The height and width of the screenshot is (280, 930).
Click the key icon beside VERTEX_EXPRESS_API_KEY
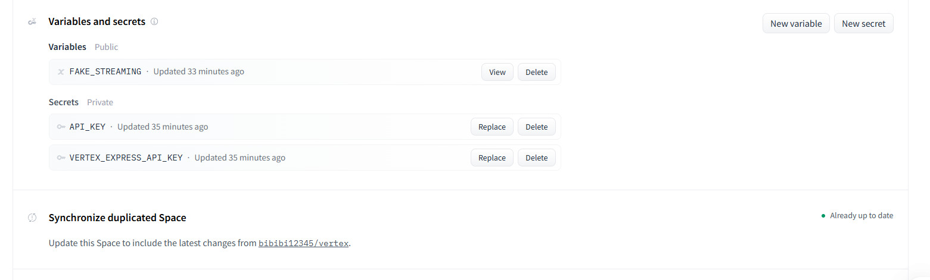pyautogui.click(x=61, y=158)
